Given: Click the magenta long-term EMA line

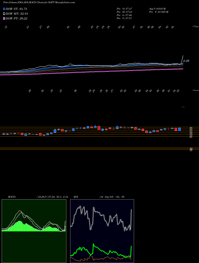Looking at the screenshot, I should (x=92, y=72).
